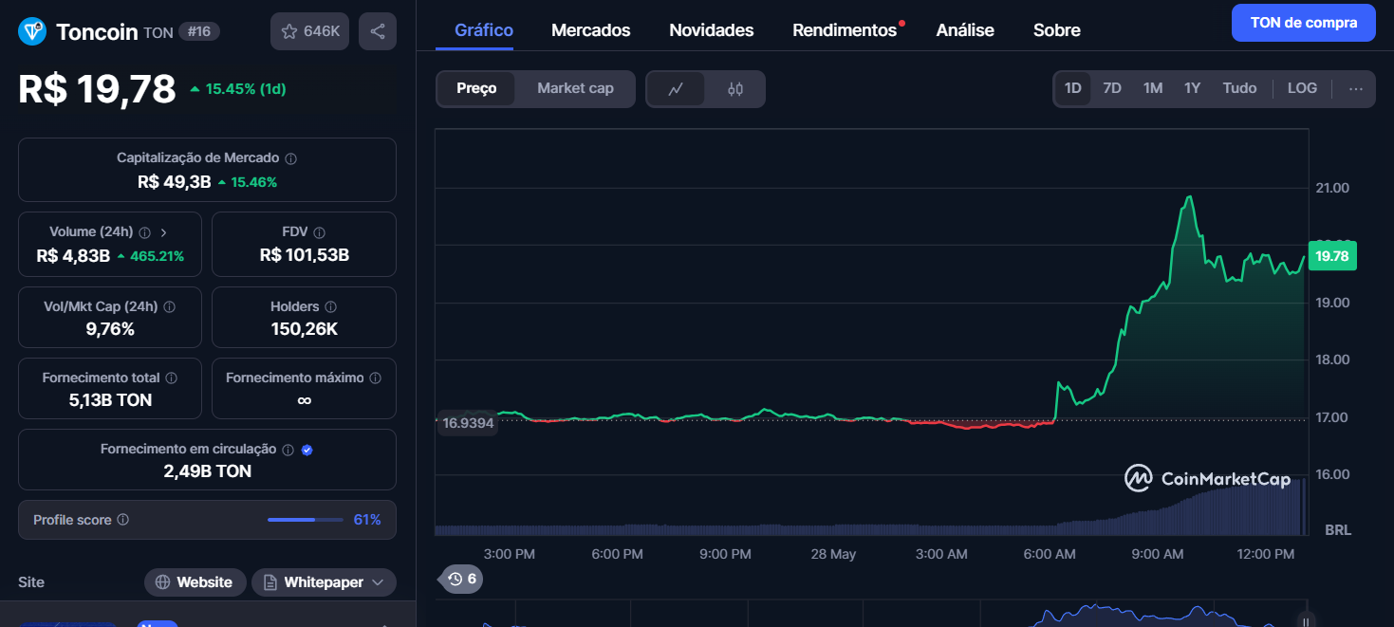The image size is (1394, 627).
Task: Open the history events marker showing 6
Action: coord(461,579)
